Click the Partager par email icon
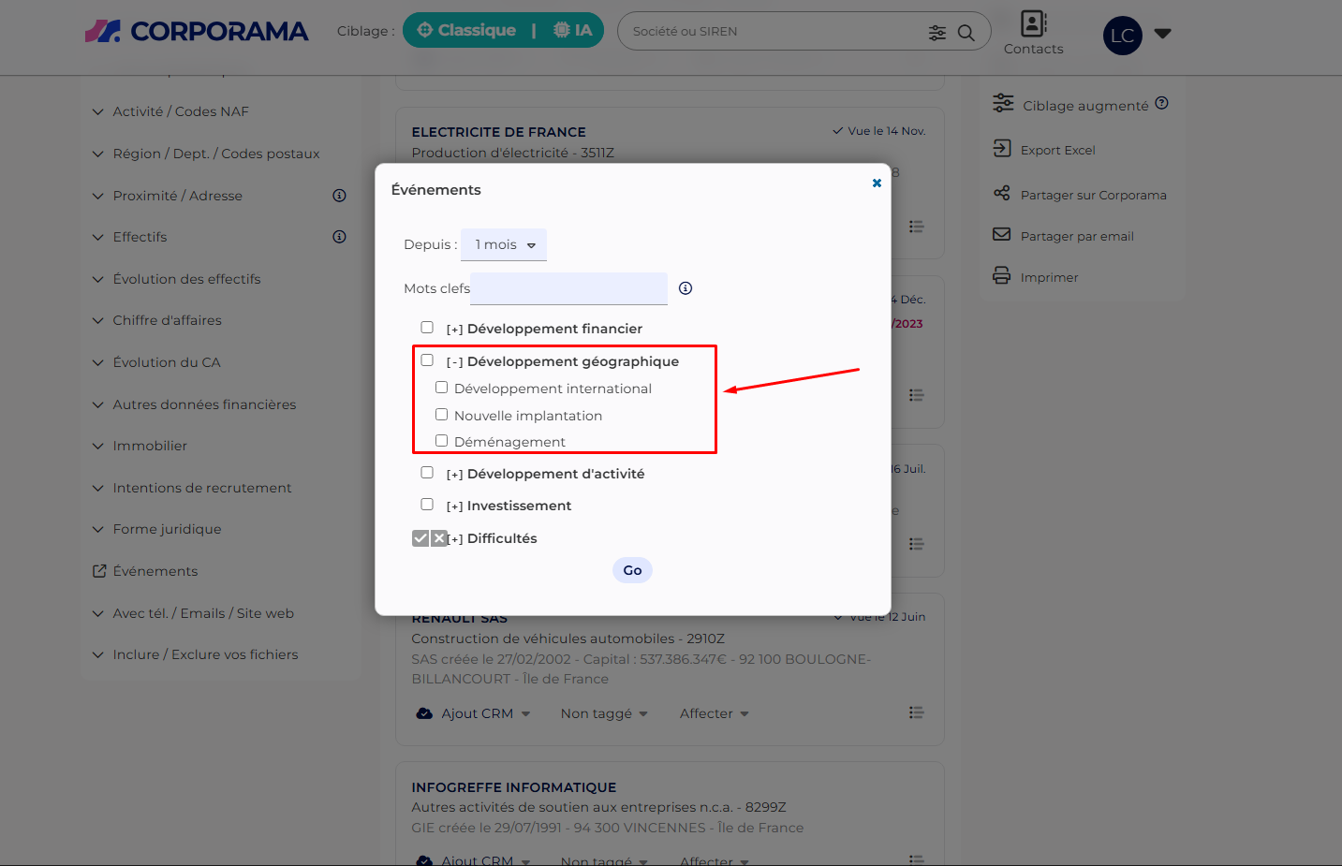This screenshot has height=866, width=1342. coord(1002,235)
